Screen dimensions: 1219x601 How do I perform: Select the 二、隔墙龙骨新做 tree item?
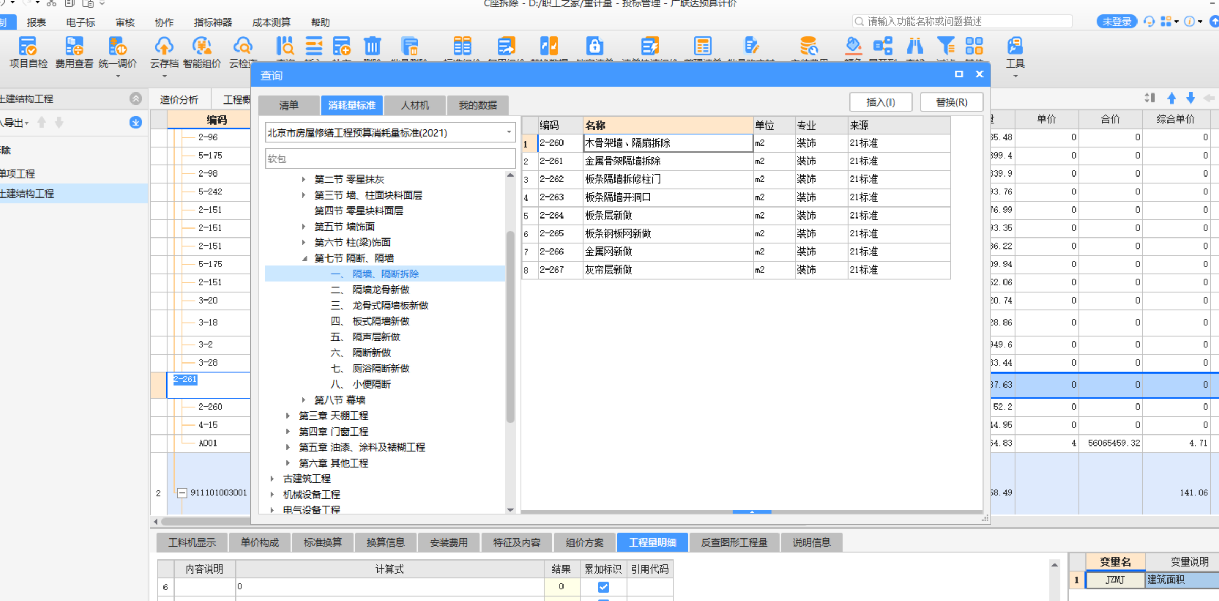click(370, 290)
